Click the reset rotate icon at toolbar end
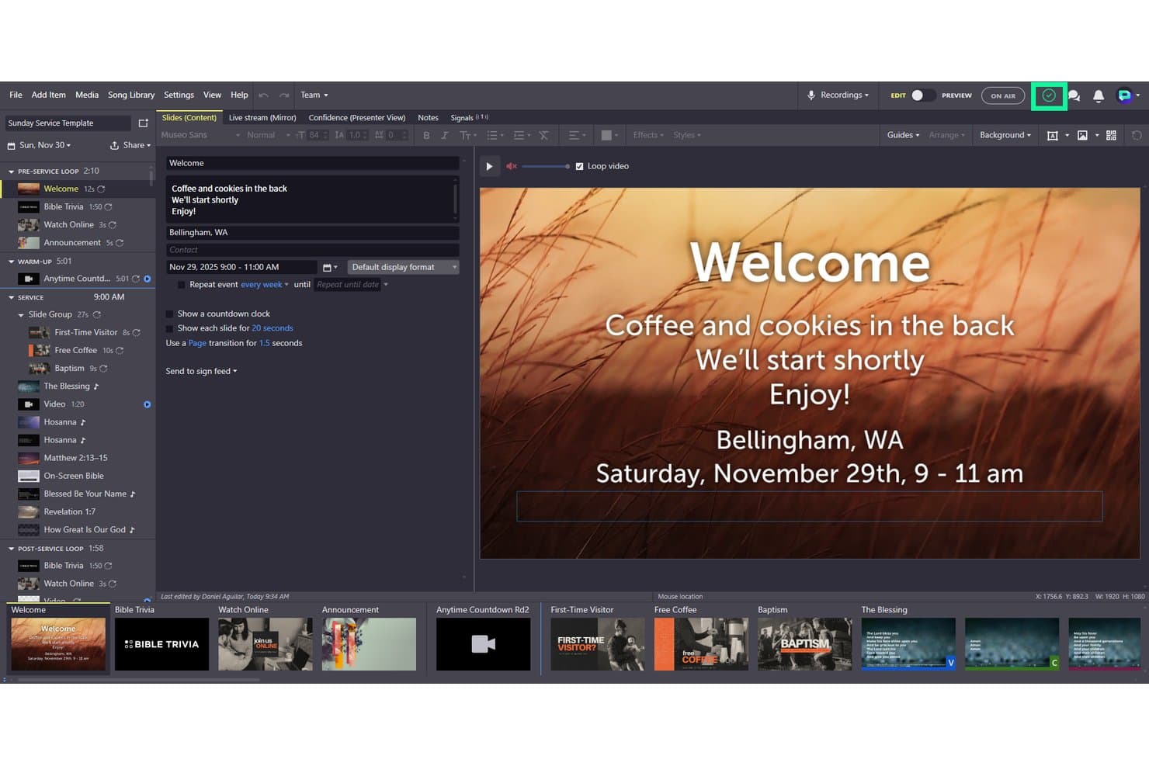 tap(1137, 135)
